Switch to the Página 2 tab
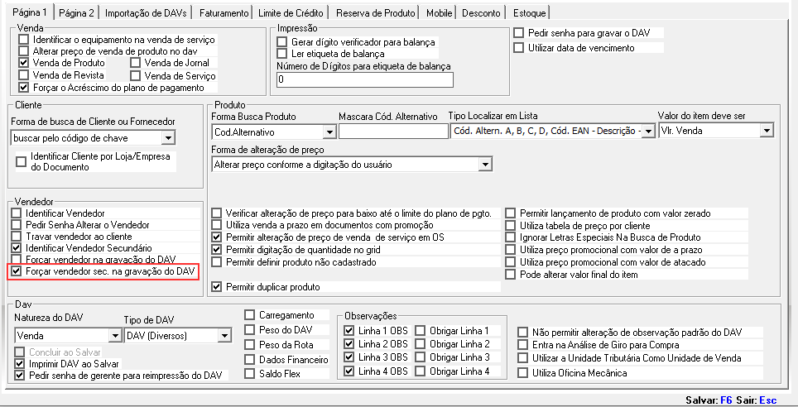Image resolution: width=798 pixels, height=407 pixels. click(x=76, y=12)
